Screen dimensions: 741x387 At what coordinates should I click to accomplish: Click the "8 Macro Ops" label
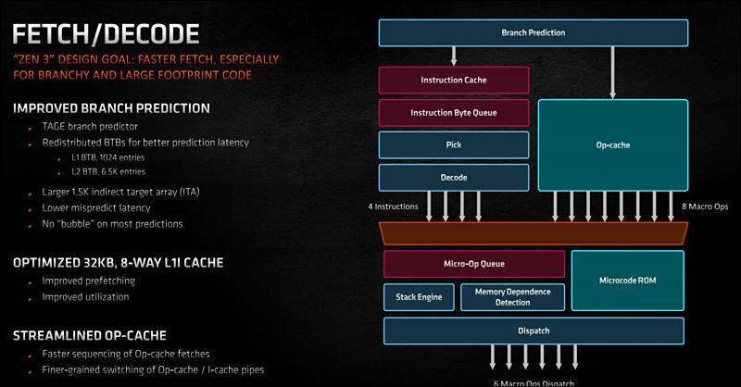click(x=705, y=206)
